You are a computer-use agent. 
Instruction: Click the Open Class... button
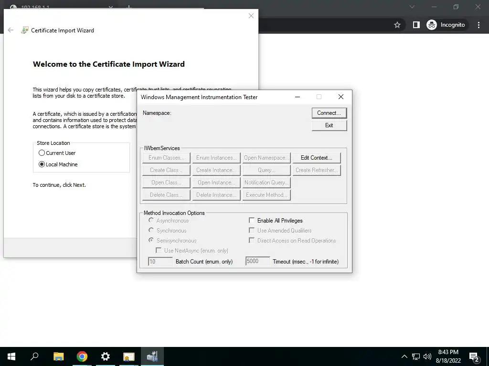tap(166, 183)
